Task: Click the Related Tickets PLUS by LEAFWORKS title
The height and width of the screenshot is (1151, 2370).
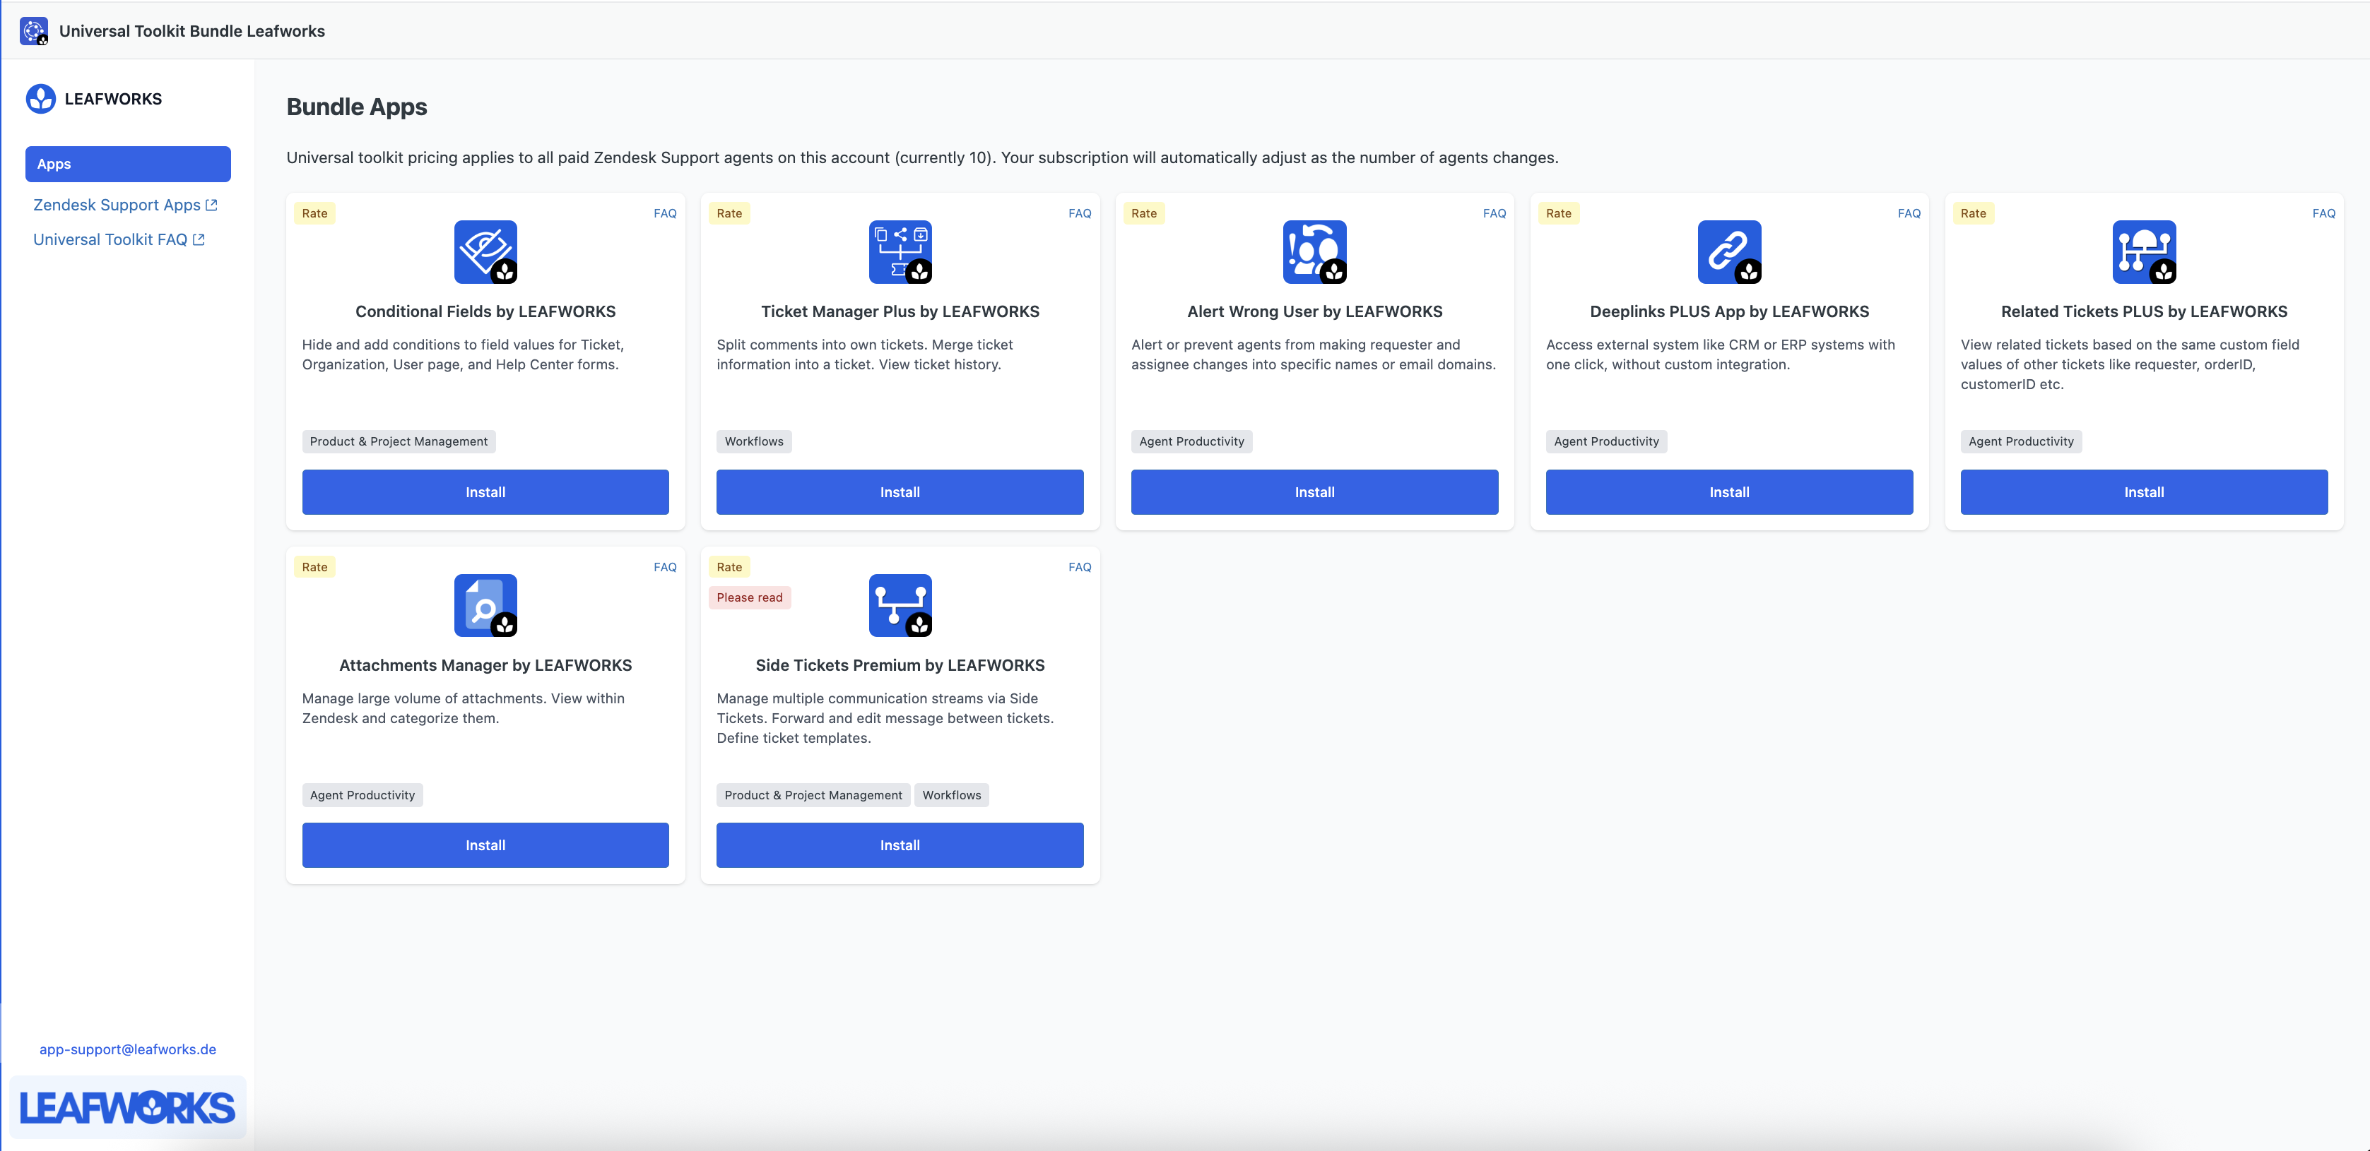Action: coord(2144,311)
